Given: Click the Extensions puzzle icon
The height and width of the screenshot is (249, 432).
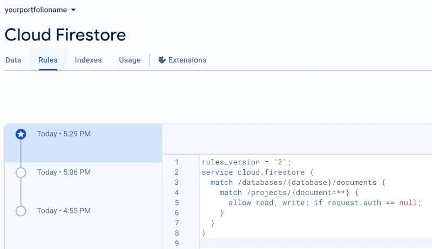Looking at the screenshot, I should click(162, 60).
